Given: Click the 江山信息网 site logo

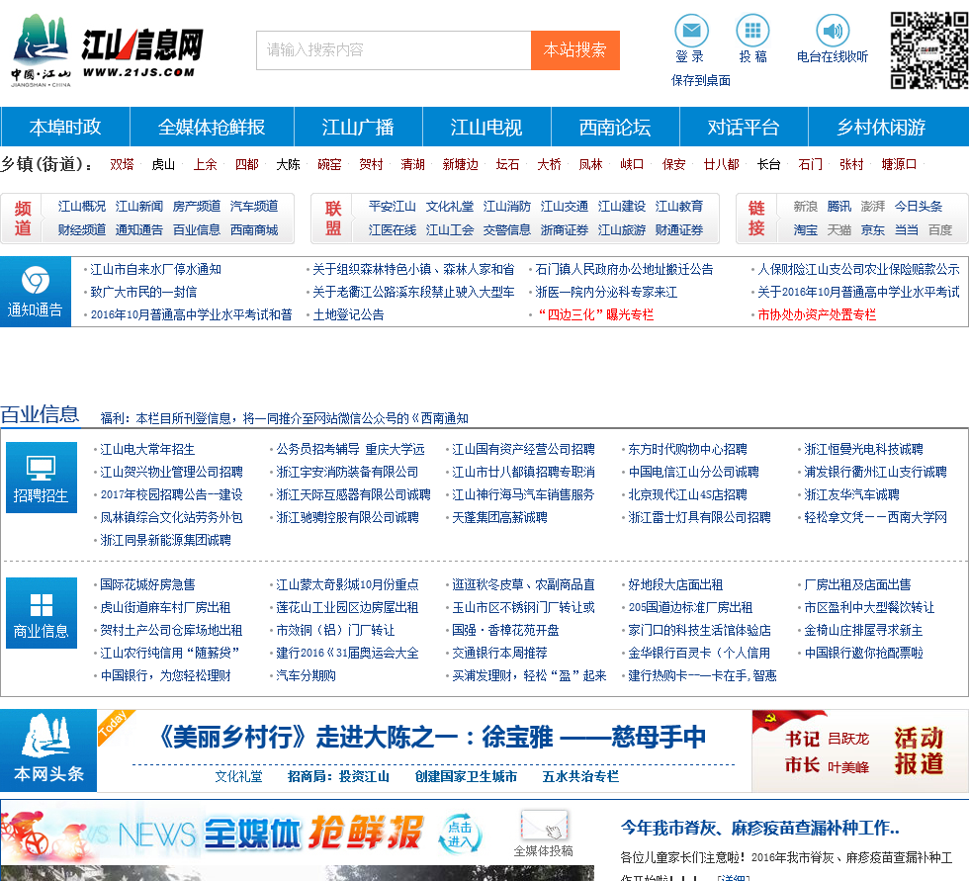Looking at the screenshot, I should [108, 50].
